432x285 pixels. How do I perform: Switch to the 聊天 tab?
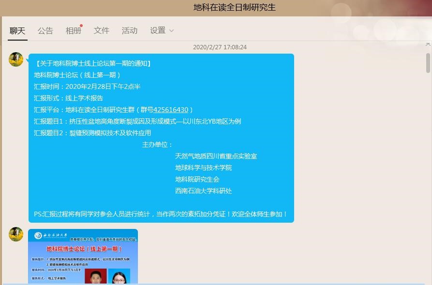pos(17,30)
